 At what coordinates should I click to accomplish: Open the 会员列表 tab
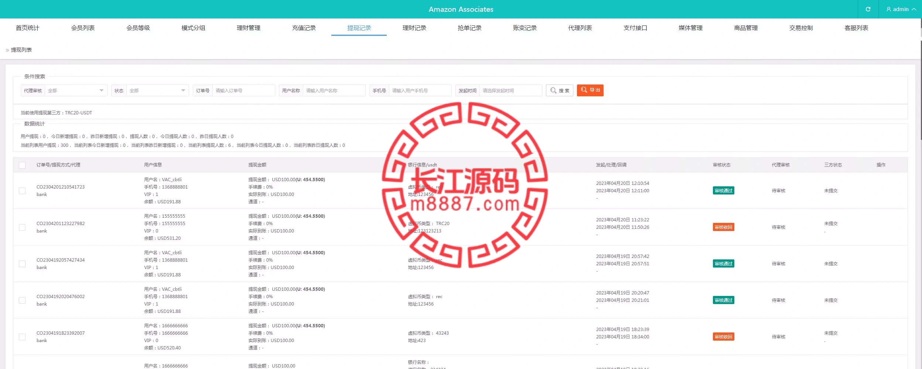point(83,28)
